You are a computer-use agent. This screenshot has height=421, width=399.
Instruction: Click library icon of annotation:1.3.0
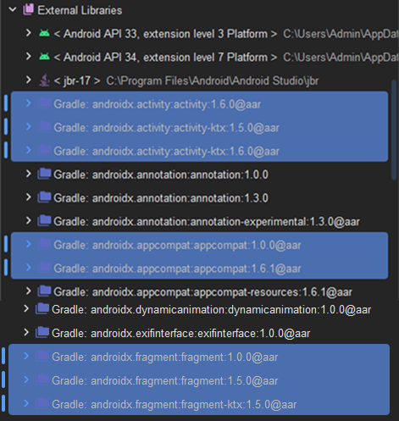(x=44, y=197)
